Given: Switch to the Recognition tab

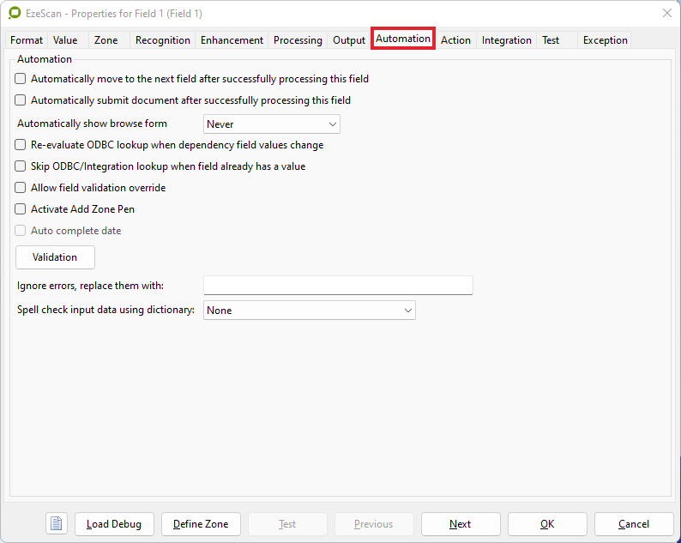Looking at the screenshot, I should (163, 40).
